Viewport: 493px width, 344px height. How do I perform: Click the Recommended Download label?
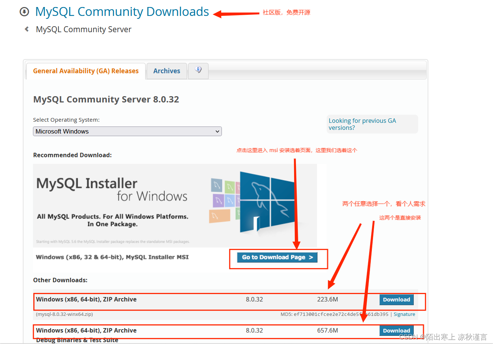(x=72, y=155)
